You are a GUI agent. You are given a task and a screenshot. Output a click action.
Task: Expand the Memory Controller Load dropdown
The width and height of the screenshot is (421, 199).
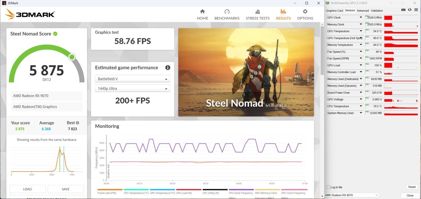click(361, 72)
